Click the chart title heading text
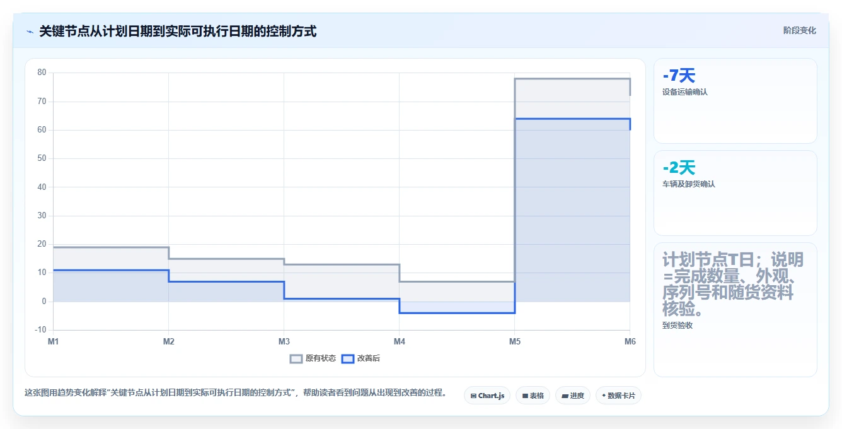The image size is (842, 429). click(178, 31)
